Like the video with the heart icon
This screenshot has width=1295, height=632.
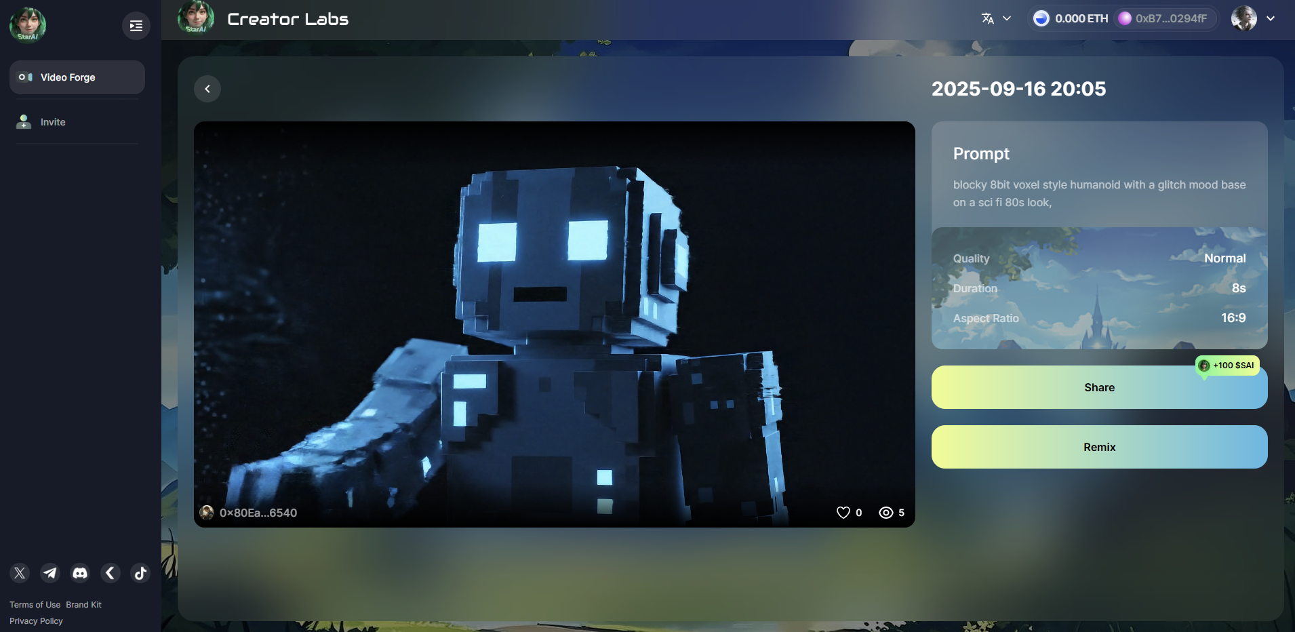click(x=843, y=513)
